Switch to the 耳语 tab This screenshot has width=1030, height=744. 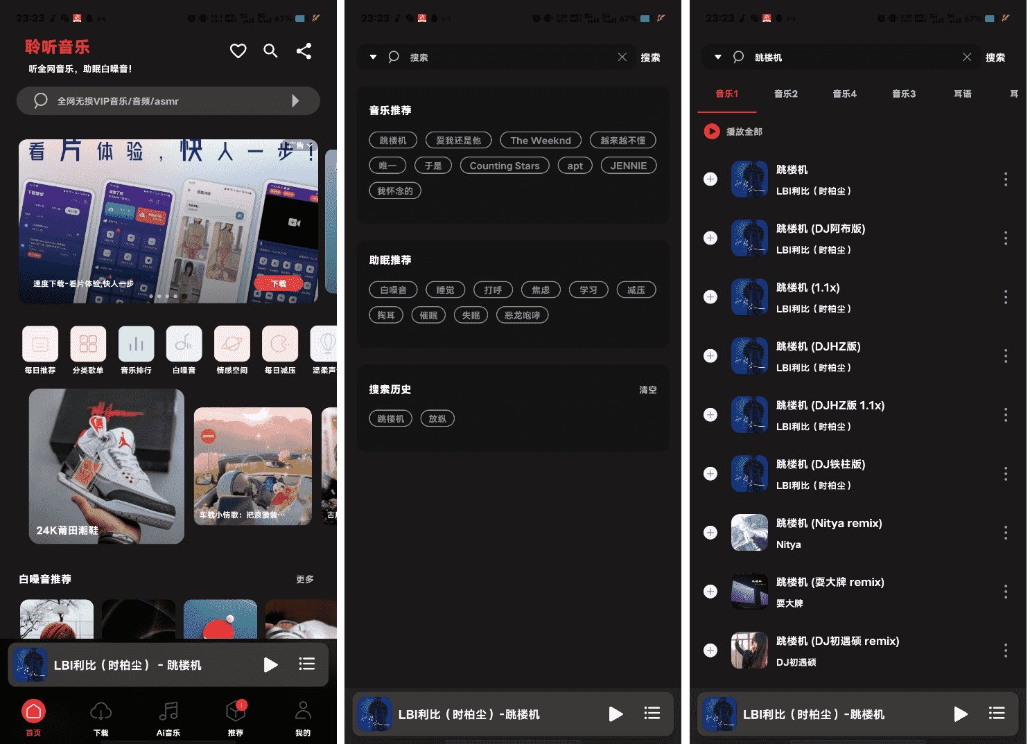[962, 94]
